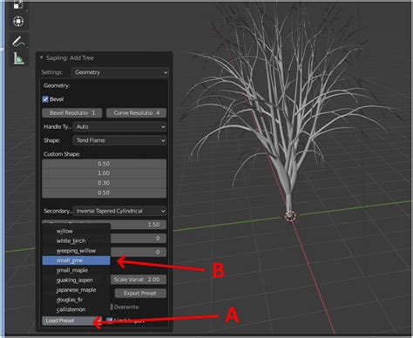Choose the quaking_aspen preset
The width and height of the screenshot is (413, 338).
point(77,281)
